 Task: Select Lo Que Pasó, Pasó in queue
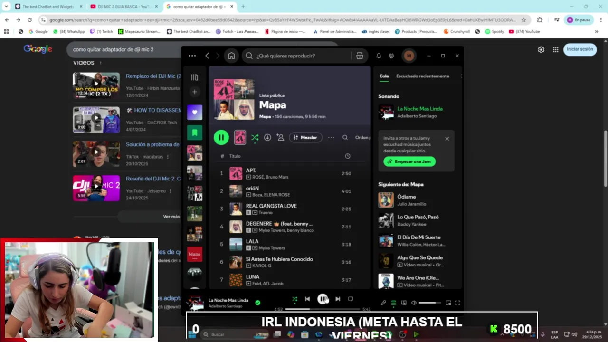pyautogui.click(x=416, y=220)
